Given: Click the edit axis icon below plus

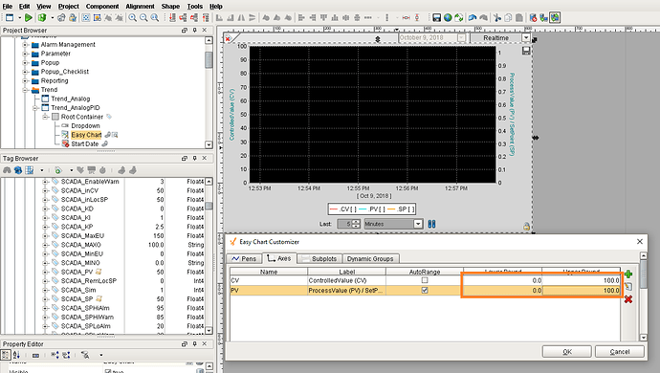Looking at the screenshot, I should pos(628,287).
